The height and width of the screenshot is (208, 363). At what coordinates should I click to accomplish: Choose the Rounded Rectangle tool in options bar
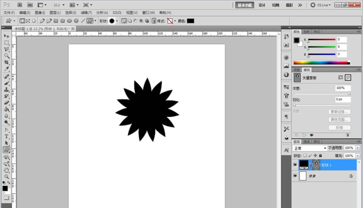(x=62, y=21)
